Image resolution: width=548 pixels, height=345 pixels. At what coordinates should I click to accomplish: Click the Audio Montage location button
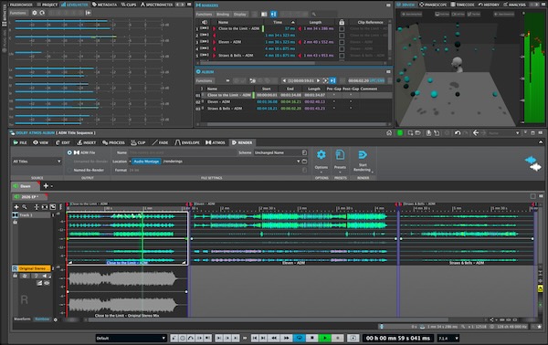(146, 162)
